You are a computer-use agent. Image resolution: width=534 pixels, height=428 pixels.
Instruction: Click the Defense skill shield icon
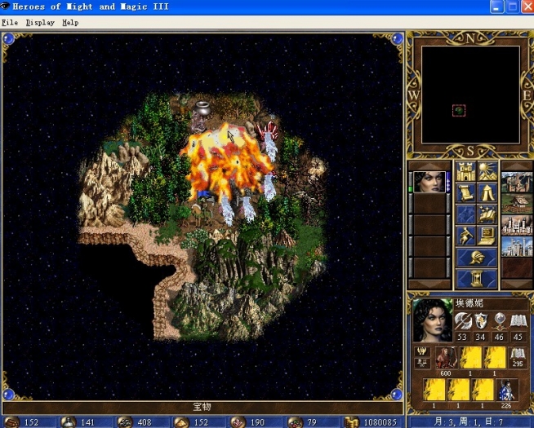pos(481,320)
